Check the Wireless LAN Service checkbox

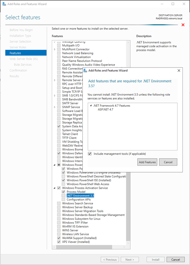pos(59,234)
